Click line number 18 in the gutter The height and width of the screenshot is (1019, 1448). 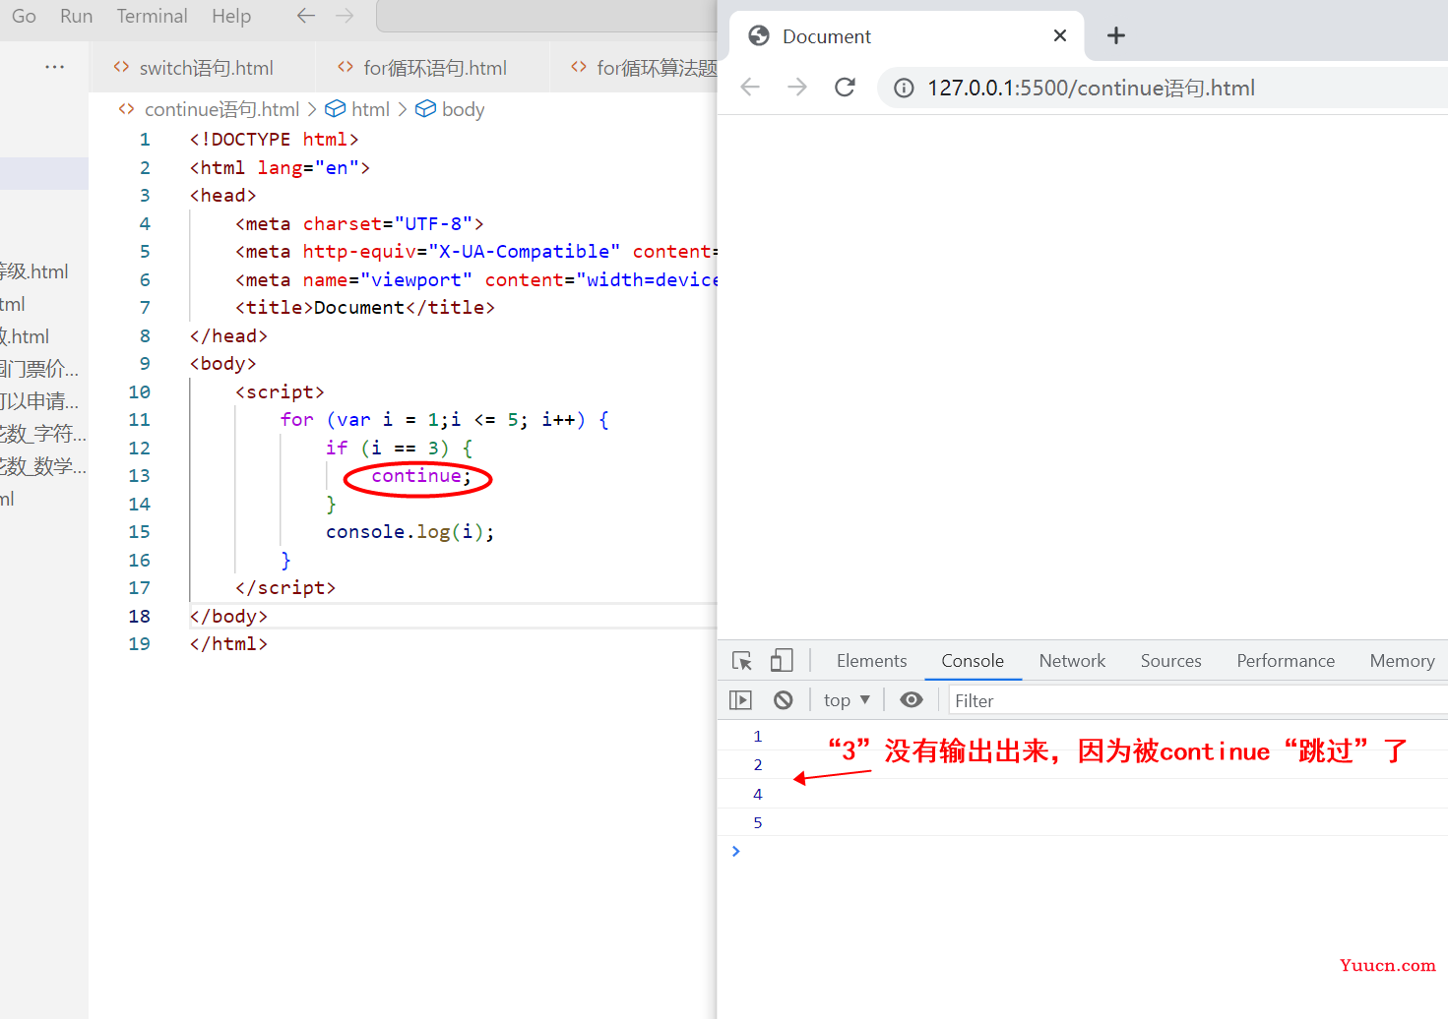[140, 617]
